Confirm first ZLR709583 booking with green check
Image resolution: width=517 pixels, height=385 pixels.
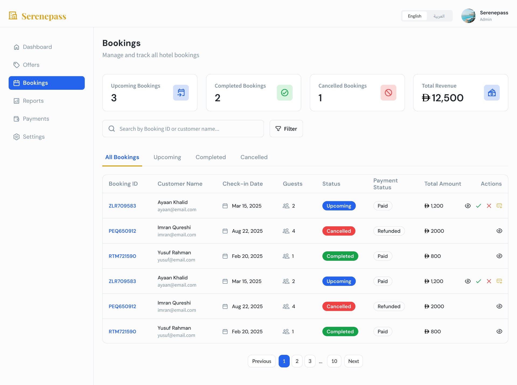[x=478, y=206]
